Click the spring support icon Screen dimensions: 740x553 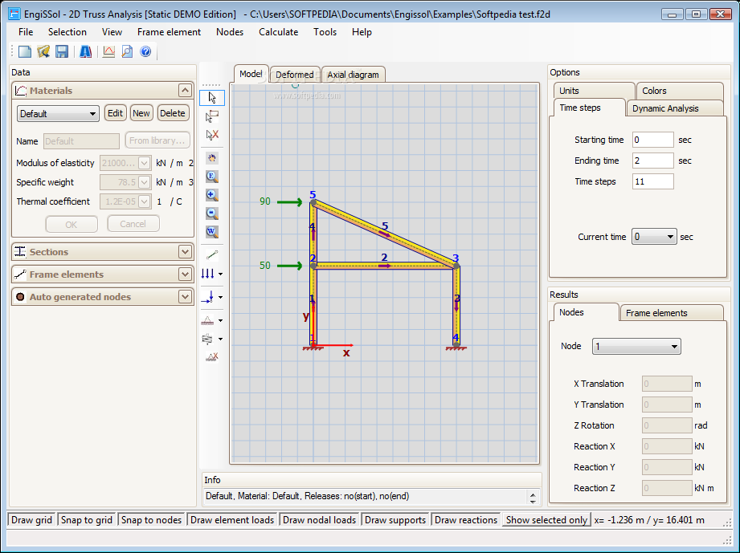207,339
